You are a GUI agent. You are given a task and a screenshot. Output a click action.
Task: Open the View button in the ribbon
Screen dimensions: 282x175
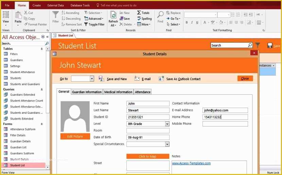pos(5,18)
